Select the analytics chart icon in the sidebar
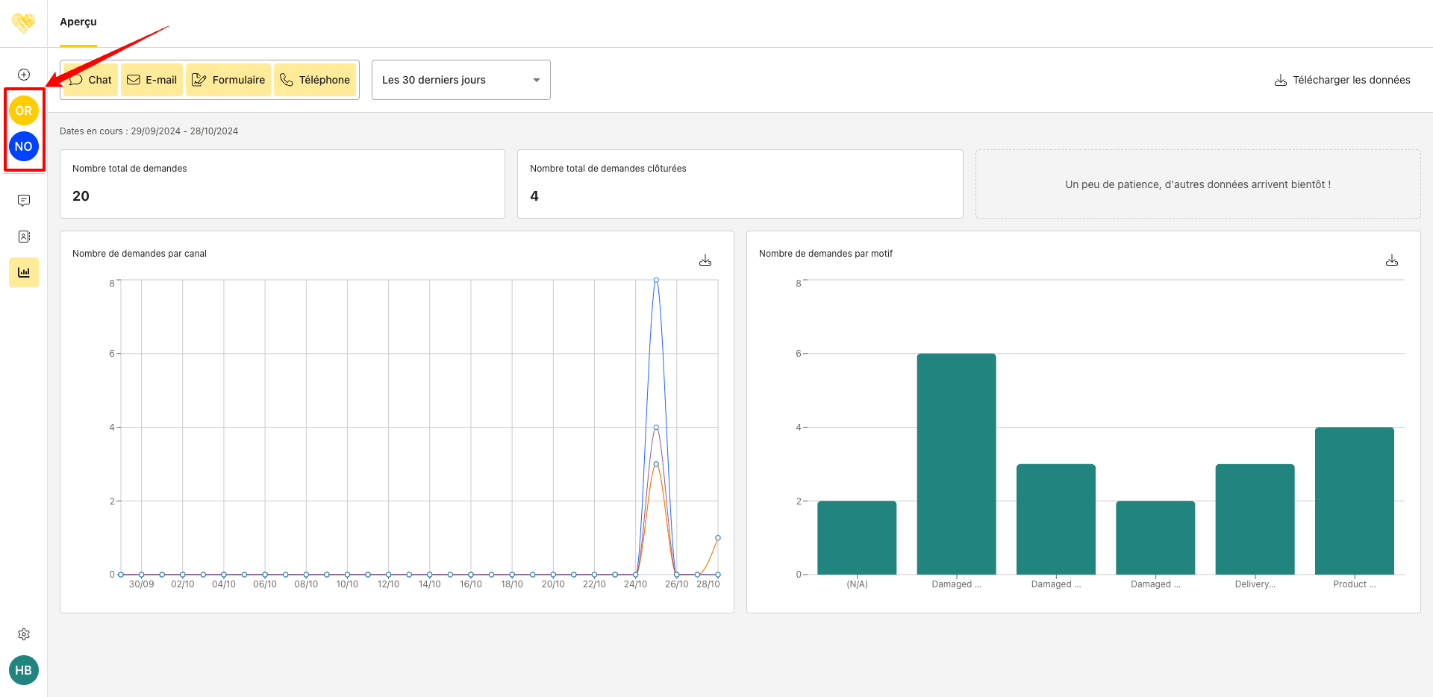The image size is (1433, 697). (24, 272)
